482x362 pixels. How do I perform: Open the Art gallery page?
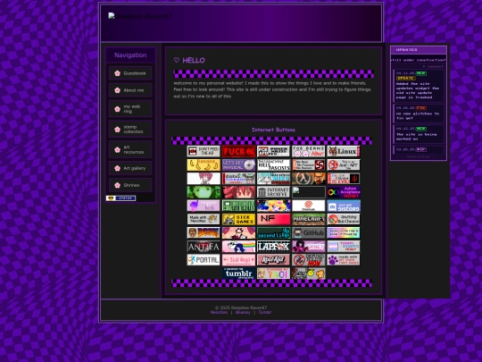click(x=130, y=168)
